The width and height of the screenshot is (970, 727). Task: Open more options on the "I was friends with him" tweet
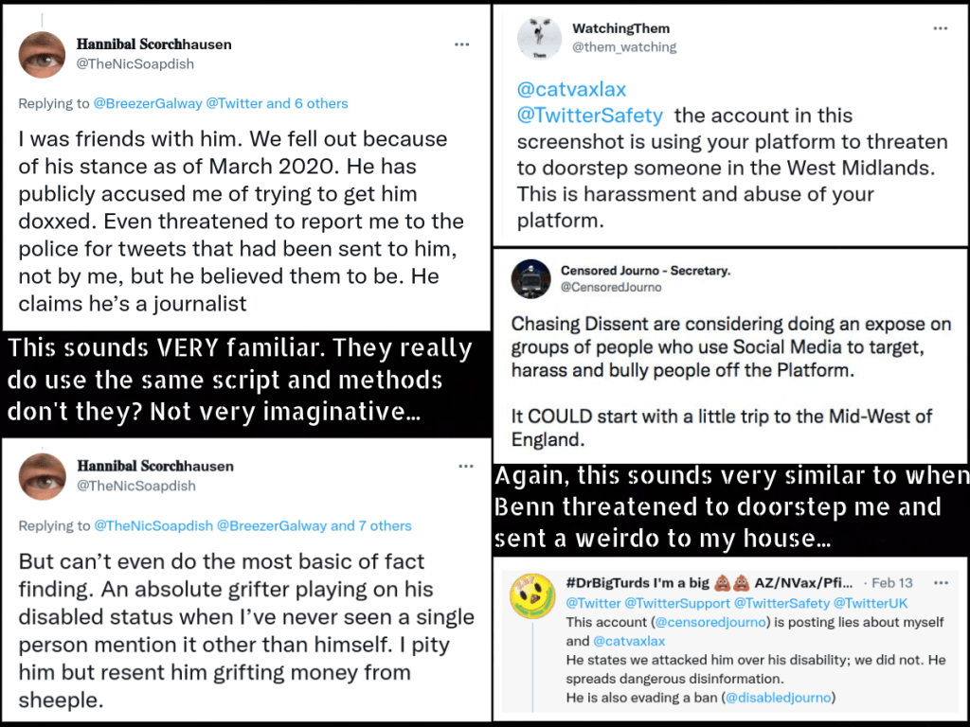coord(461,44)
